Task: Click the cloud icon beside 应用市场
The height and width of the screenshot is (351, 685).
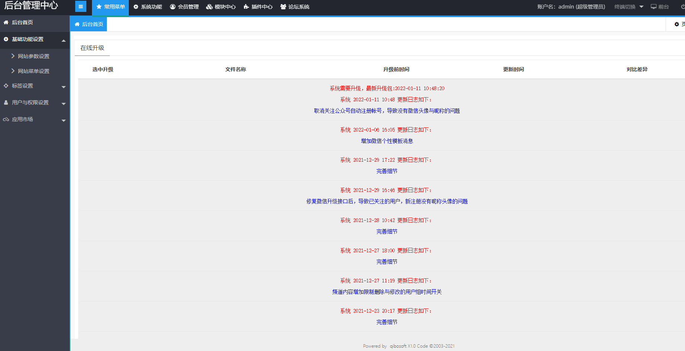Action: (6, 119)
